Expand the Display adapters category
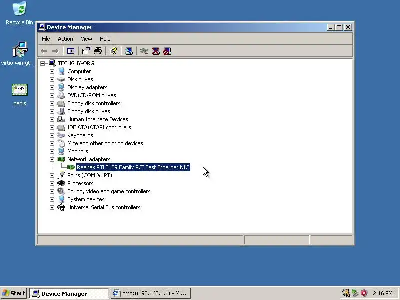Image resolution: width=400 pixels, height=300 pixels. tap(52, 87)
